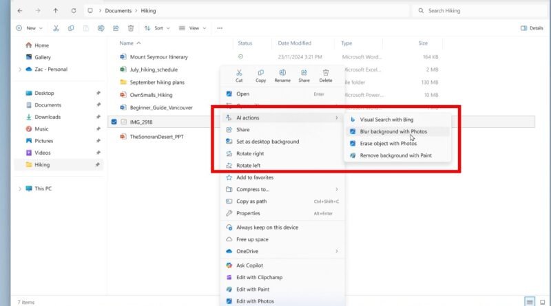Open Videos in the sidebar
Screen dimensions: 551x306
(39, 153)
